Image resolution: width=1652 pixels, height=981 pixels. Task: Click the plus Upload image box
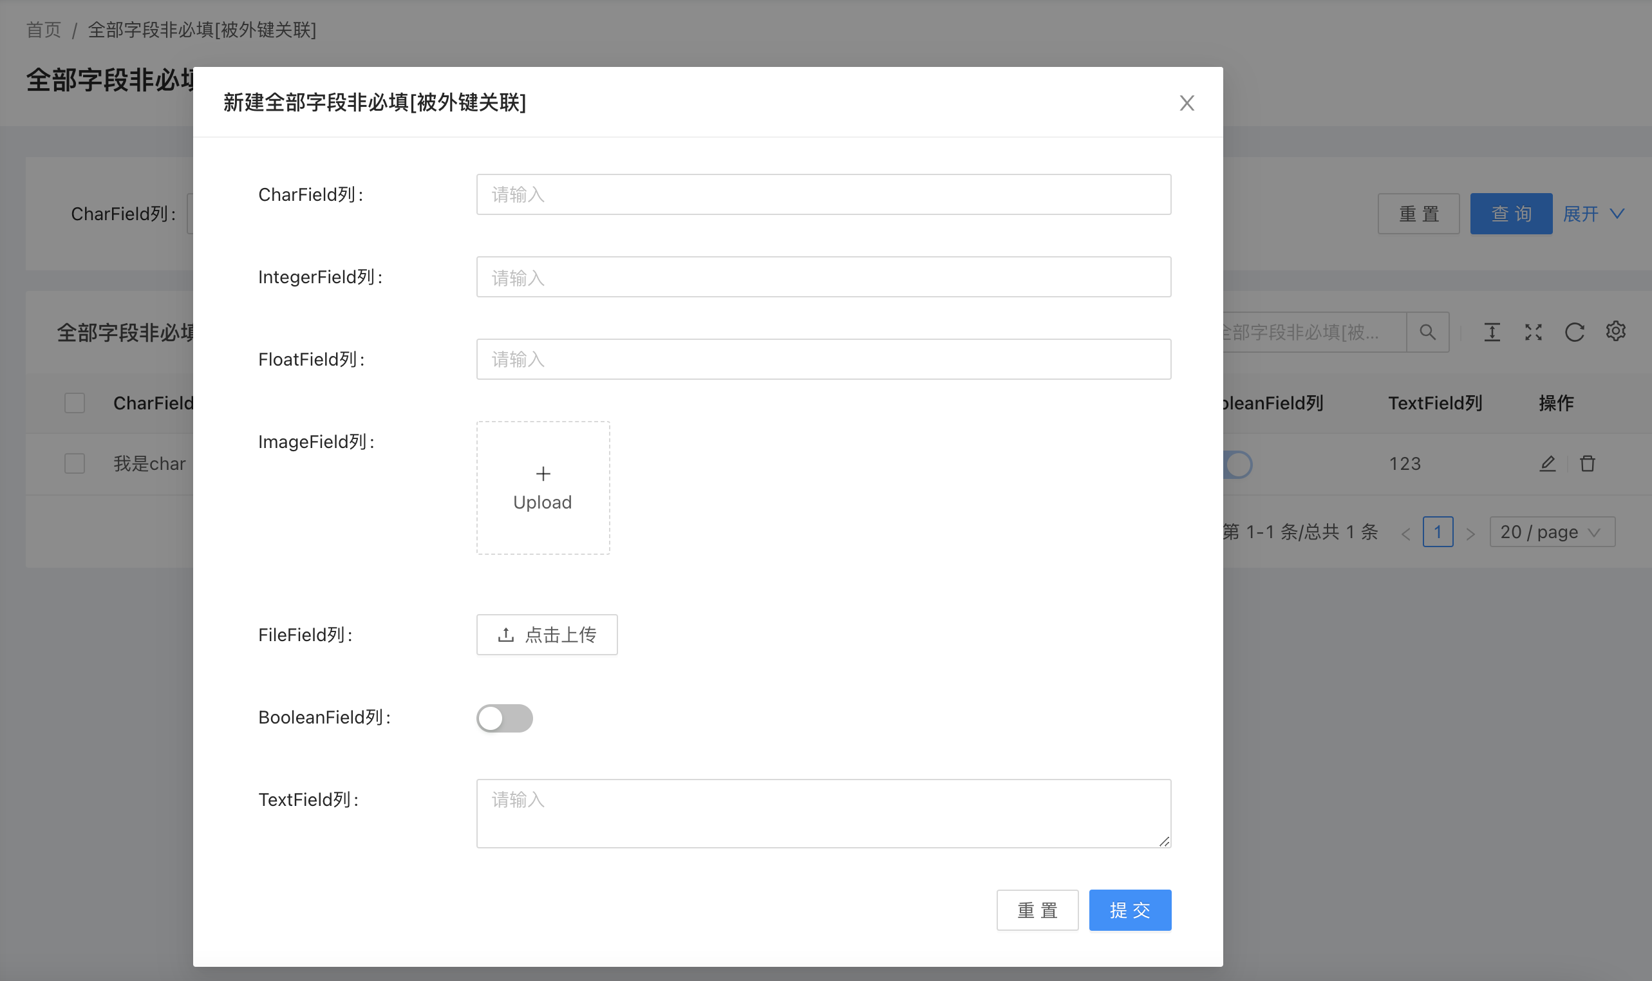click(x=543, y=488)
